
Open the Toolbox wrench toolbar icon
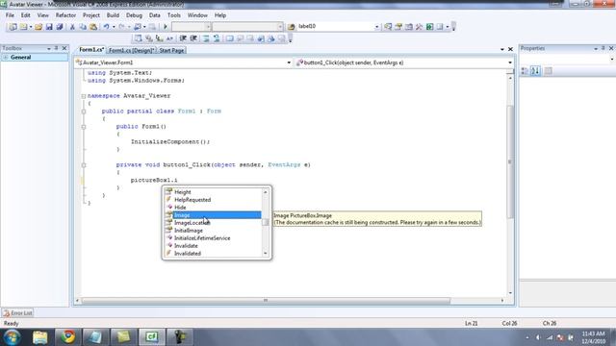tap(419, 27)
